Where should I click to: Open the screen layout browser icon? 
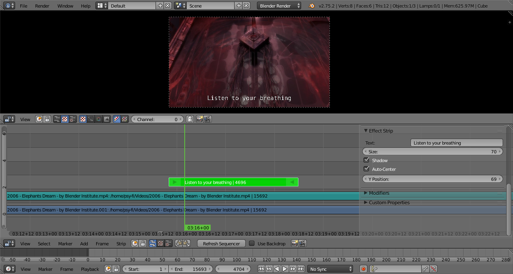102,6
